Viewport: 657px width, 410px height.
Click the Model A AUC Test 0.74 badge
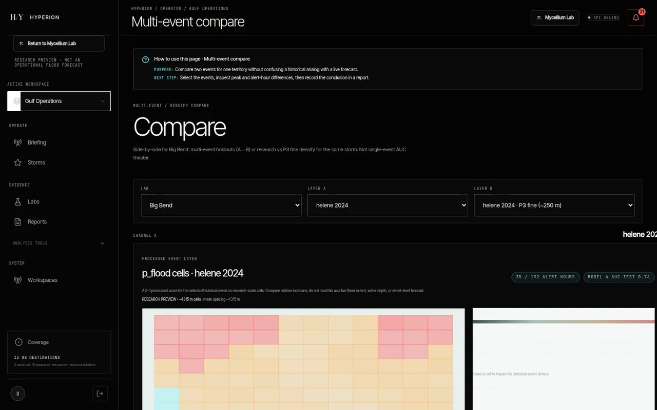pos(619,277)
